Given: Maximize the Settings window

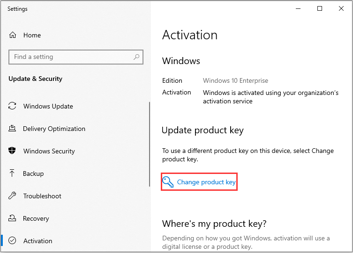Looking at the screenshot, I should point(320,8).
